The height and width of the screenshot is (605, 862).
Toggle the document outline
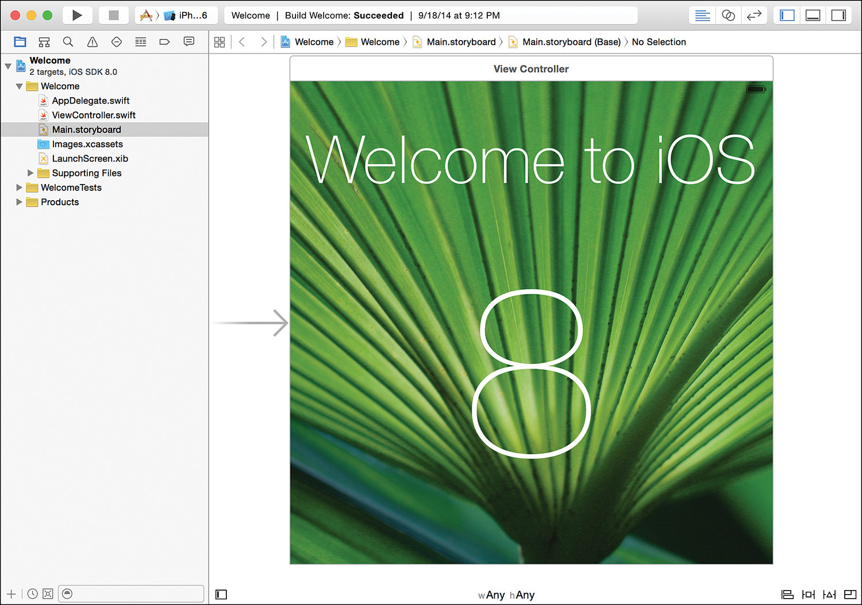coord(221,594)
